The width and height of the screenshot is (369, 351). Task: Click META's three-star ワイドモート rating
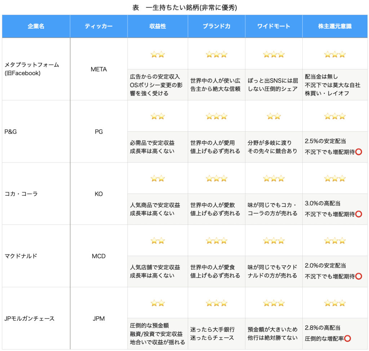(274, 54)
